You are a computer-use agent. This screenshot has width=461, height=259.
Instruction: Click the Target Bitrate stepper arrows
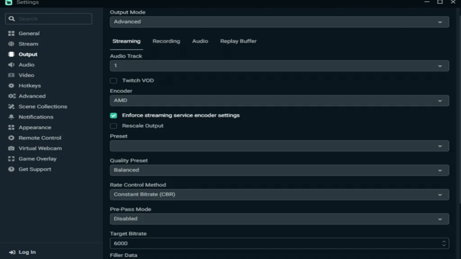click(x=444, y=243)
